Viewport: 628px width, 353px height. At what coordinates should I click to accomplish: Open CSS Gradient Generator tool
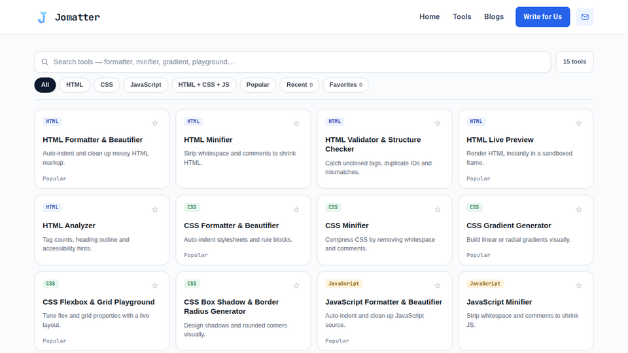[509, 226]
